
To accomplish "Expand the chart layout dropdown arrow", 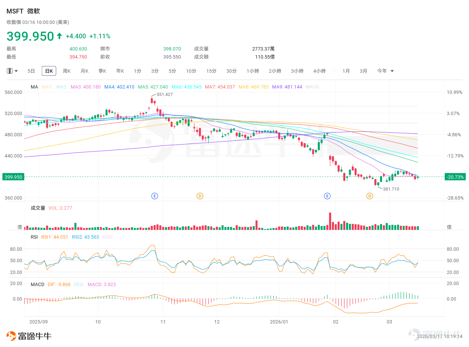I will (16, 71).
